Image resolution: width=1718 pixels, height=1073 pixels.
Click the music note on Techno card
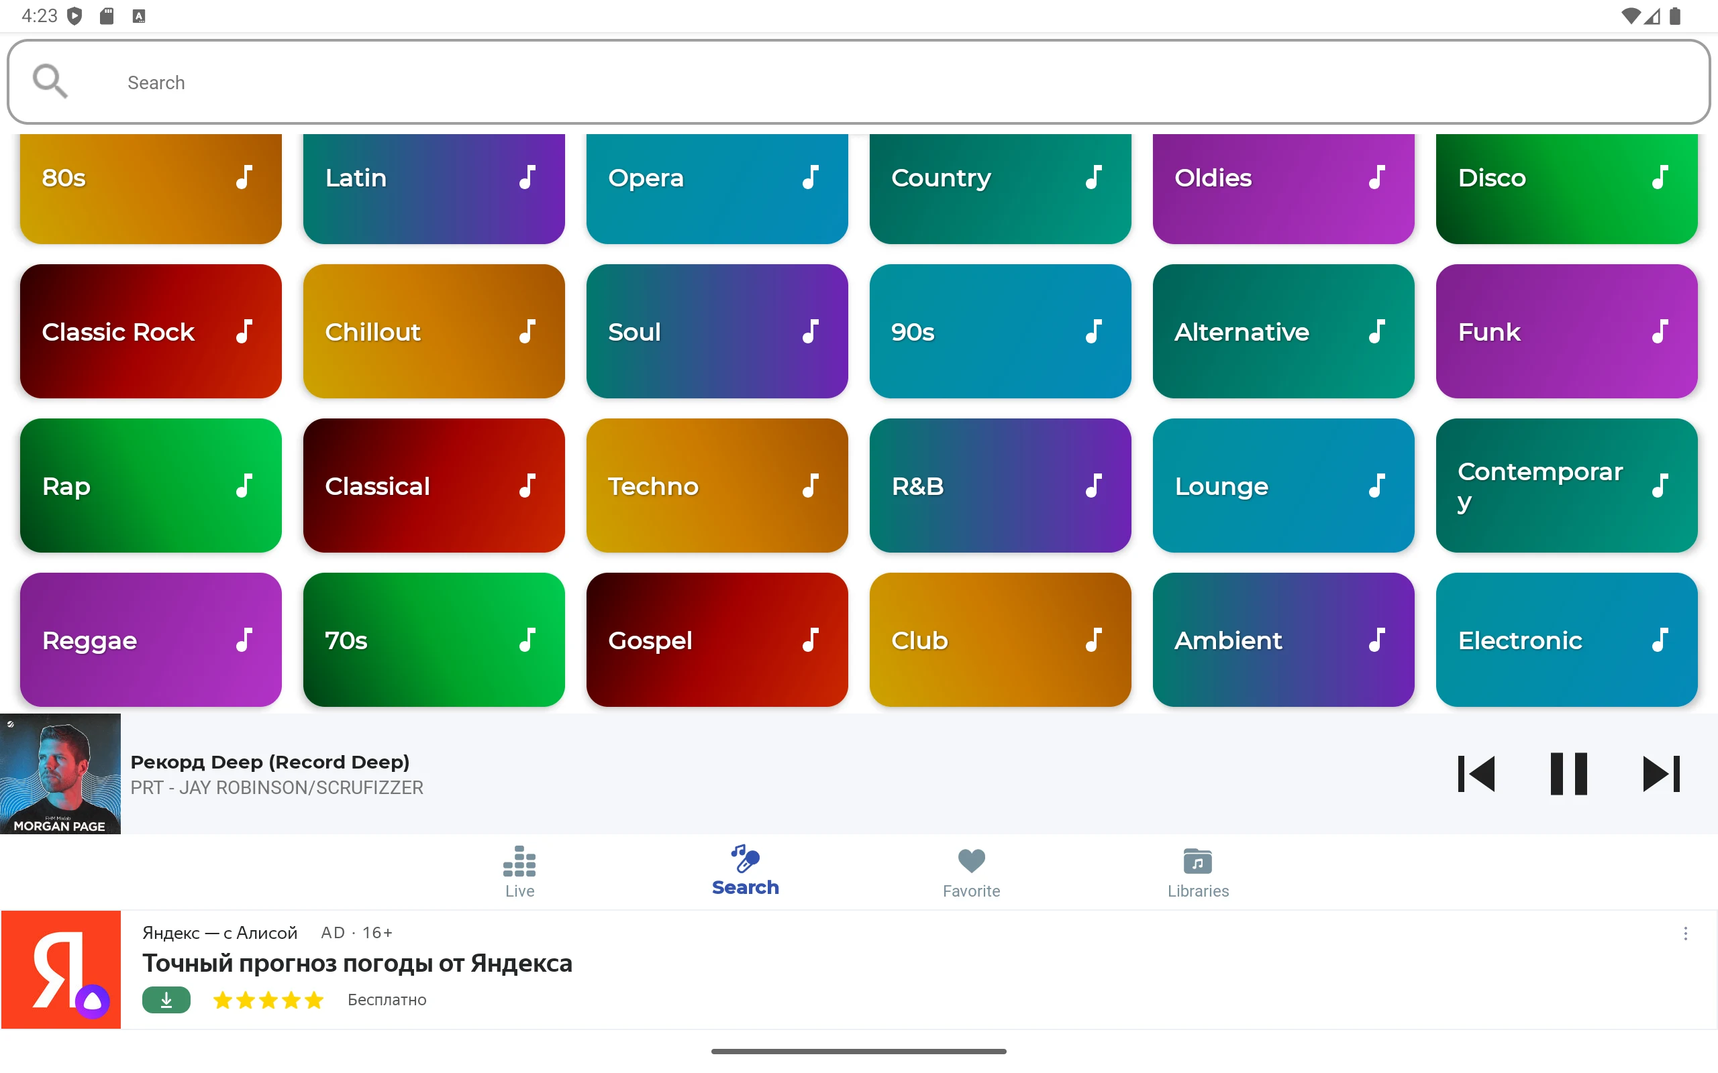pyautogui.click(x=811, y=486)
